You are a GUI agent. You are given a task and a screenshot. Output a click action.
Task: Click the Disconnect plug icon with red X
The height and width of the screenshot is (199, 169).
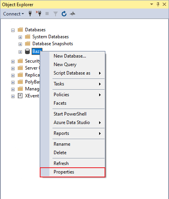[x=39, y=14]
